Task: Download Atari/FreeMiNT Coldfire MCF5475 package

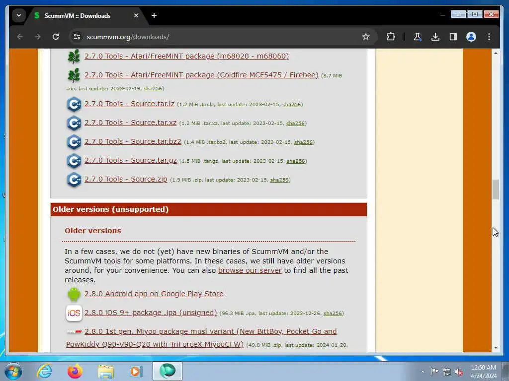Action: pos(201,75)
